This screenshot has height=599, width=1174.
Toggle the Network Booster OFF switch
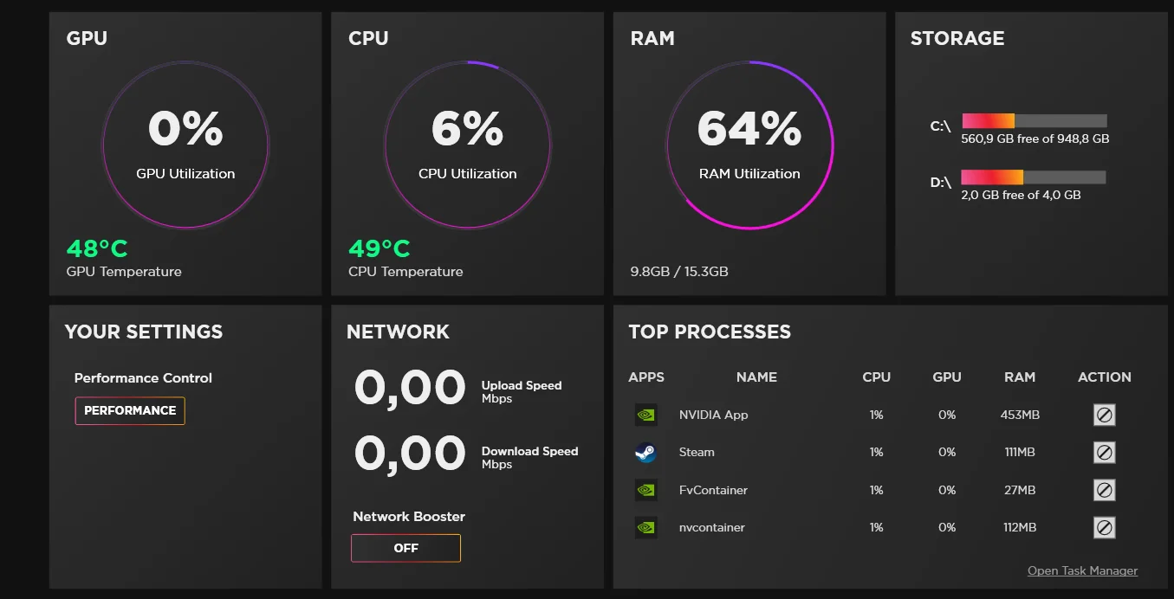tap(405, 548)
